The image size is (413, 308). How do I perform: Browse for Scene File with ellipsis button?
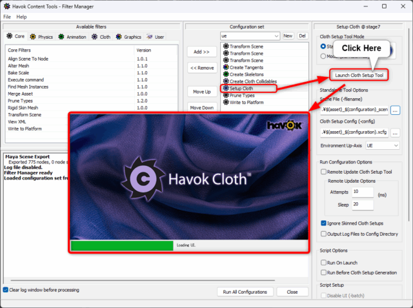[x=395, y=110]
